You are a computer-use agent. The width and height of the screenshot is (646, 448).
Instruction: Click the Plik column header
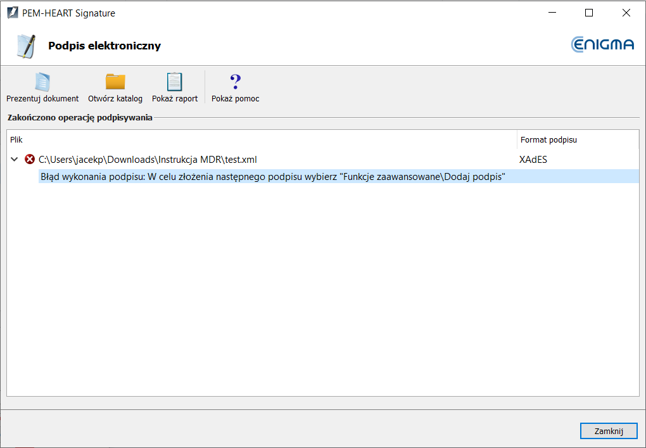262,139
